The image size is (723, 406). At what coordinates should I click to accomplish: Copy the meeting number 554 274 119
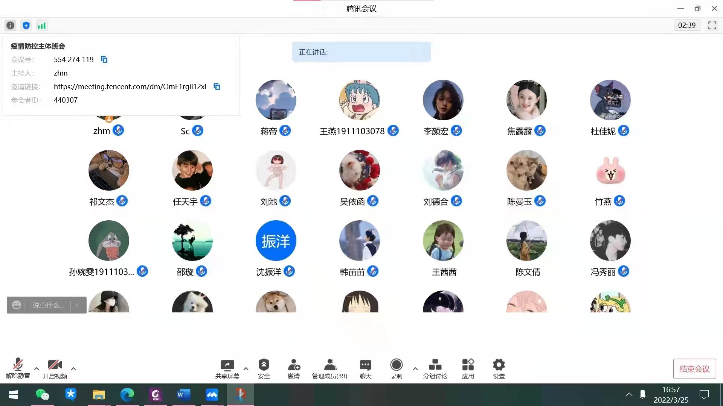(104, 59)
